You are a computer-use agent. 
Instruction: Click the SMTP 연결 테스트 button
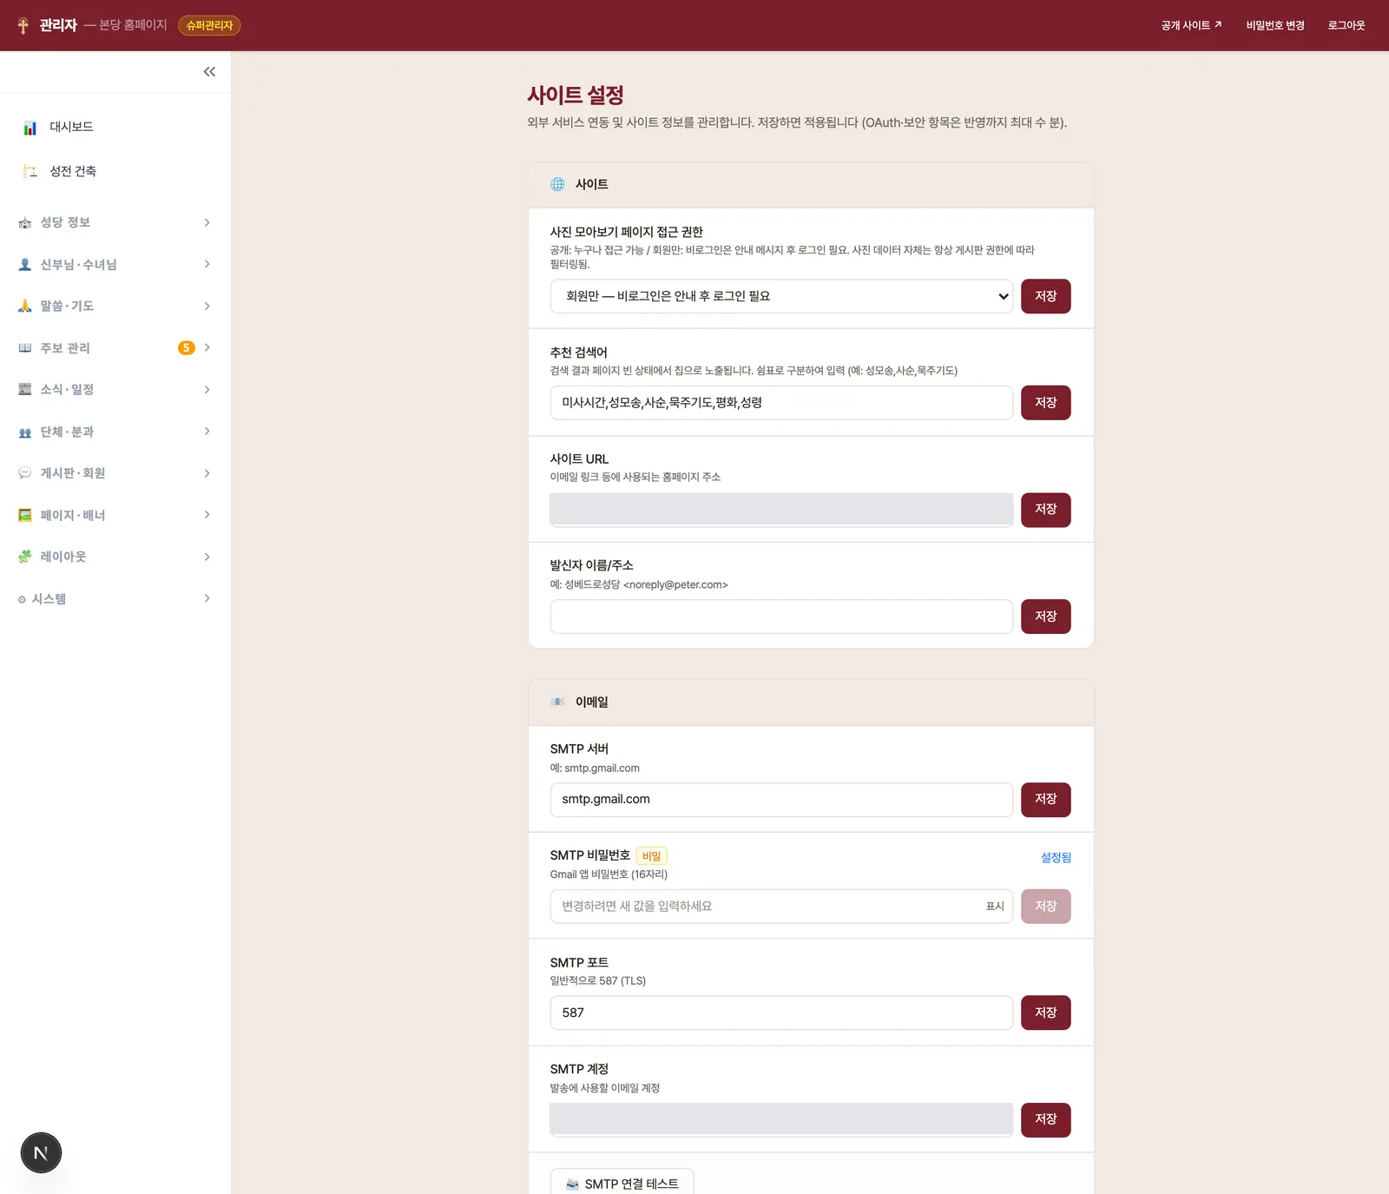tap(622, 1183)
